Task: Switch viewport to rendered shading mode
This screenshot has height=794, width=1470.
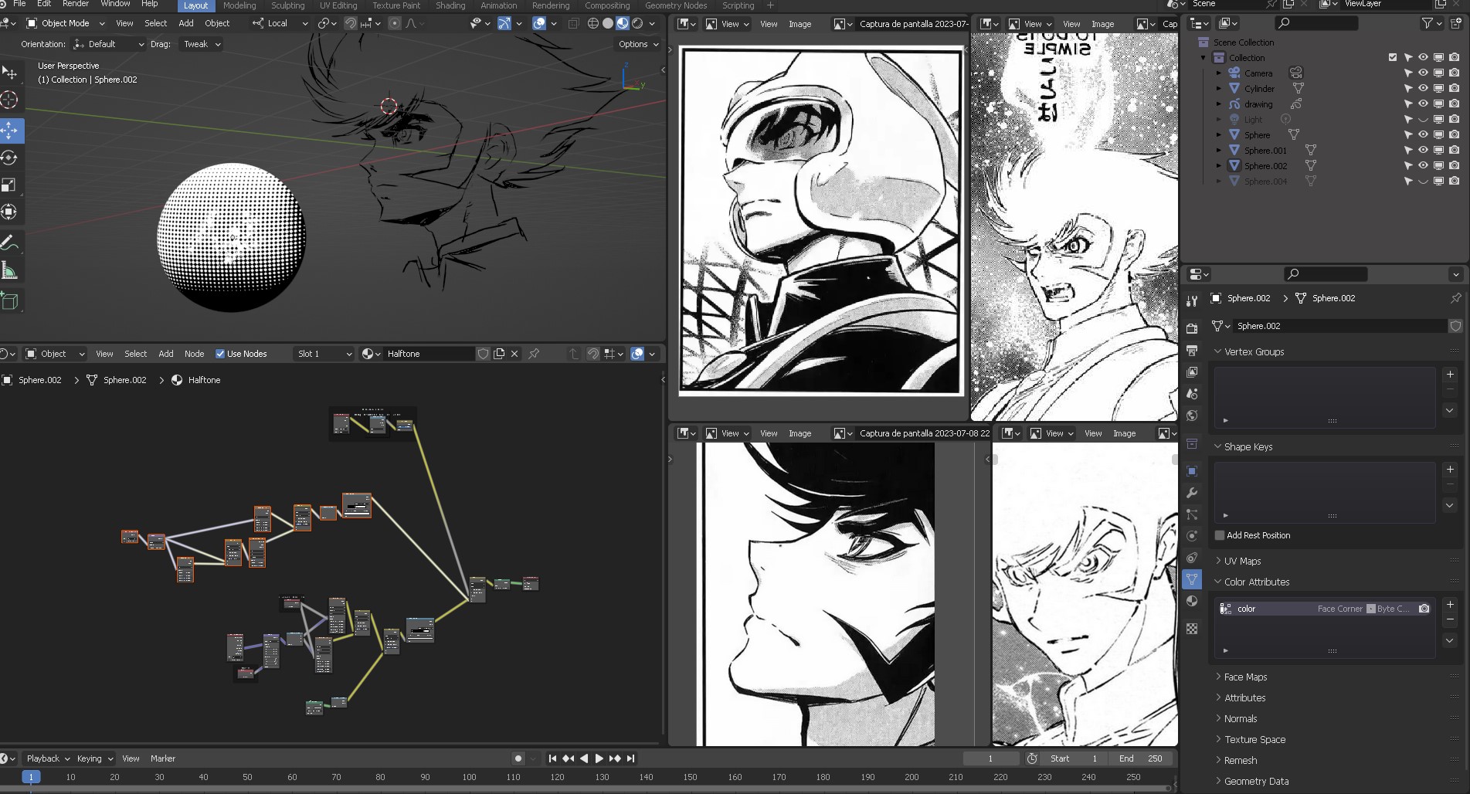Action: (637, 23)
